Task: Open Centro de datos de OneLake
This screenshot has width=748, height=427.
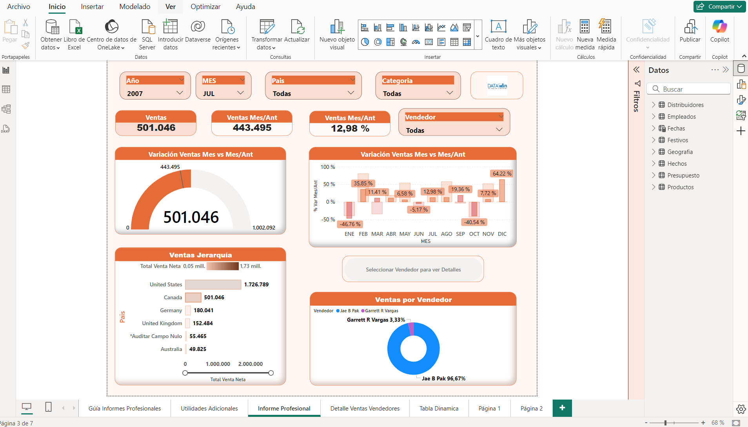Action: (x=111, y=34)
